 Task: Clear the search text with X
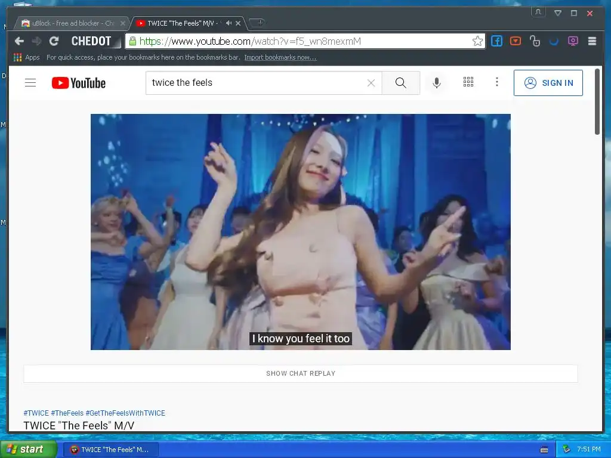[371, 82]
